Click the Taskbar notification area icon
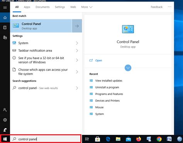 (14, 50)
